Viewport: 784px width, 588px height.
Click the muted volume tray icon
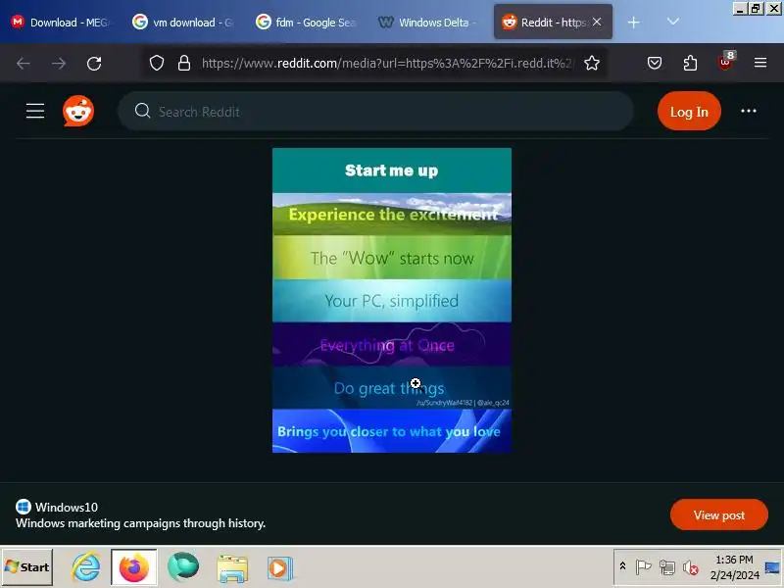tap(691, 568)
